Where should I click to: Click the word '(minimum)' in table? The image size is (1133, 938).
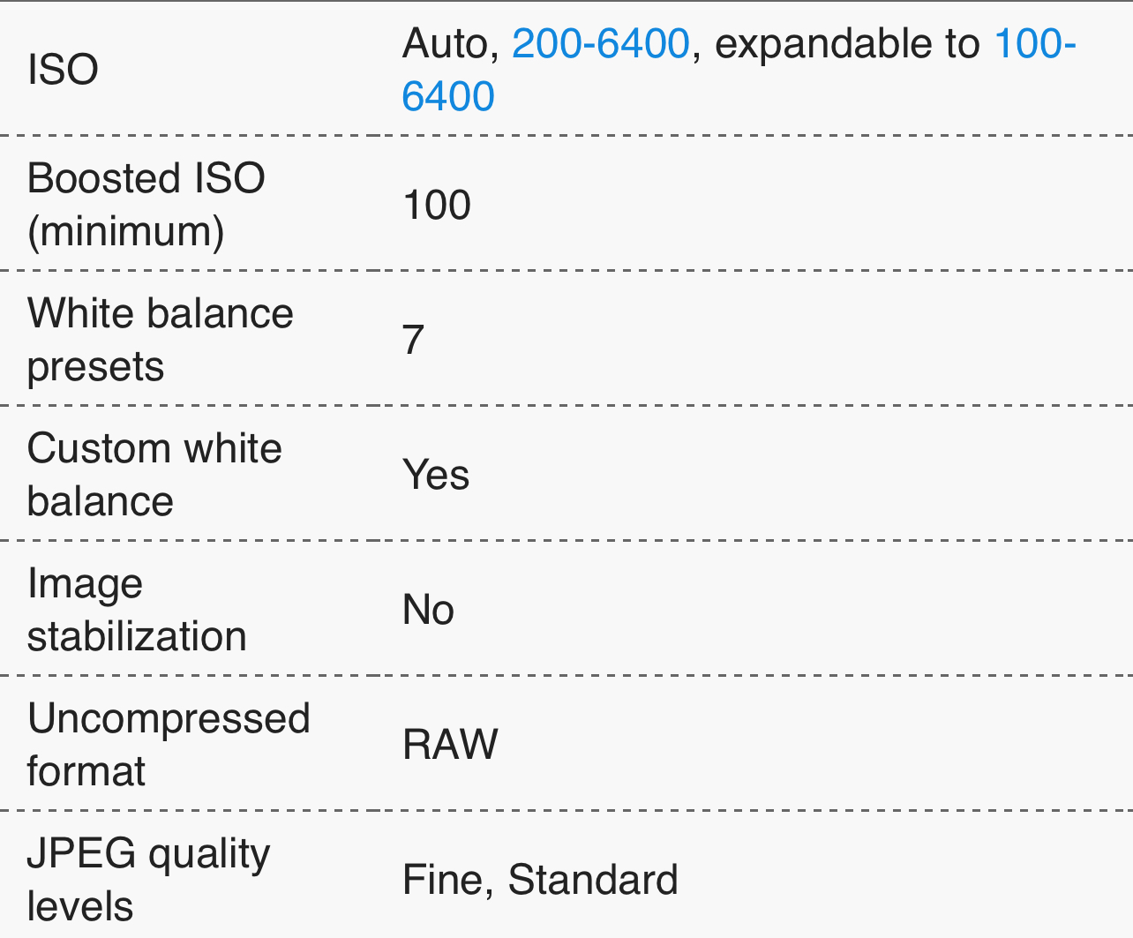[x=126, y=232]
